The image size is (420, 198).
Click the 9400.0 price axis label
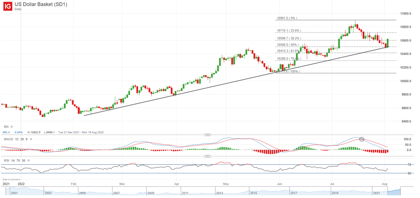click(407, 122)
